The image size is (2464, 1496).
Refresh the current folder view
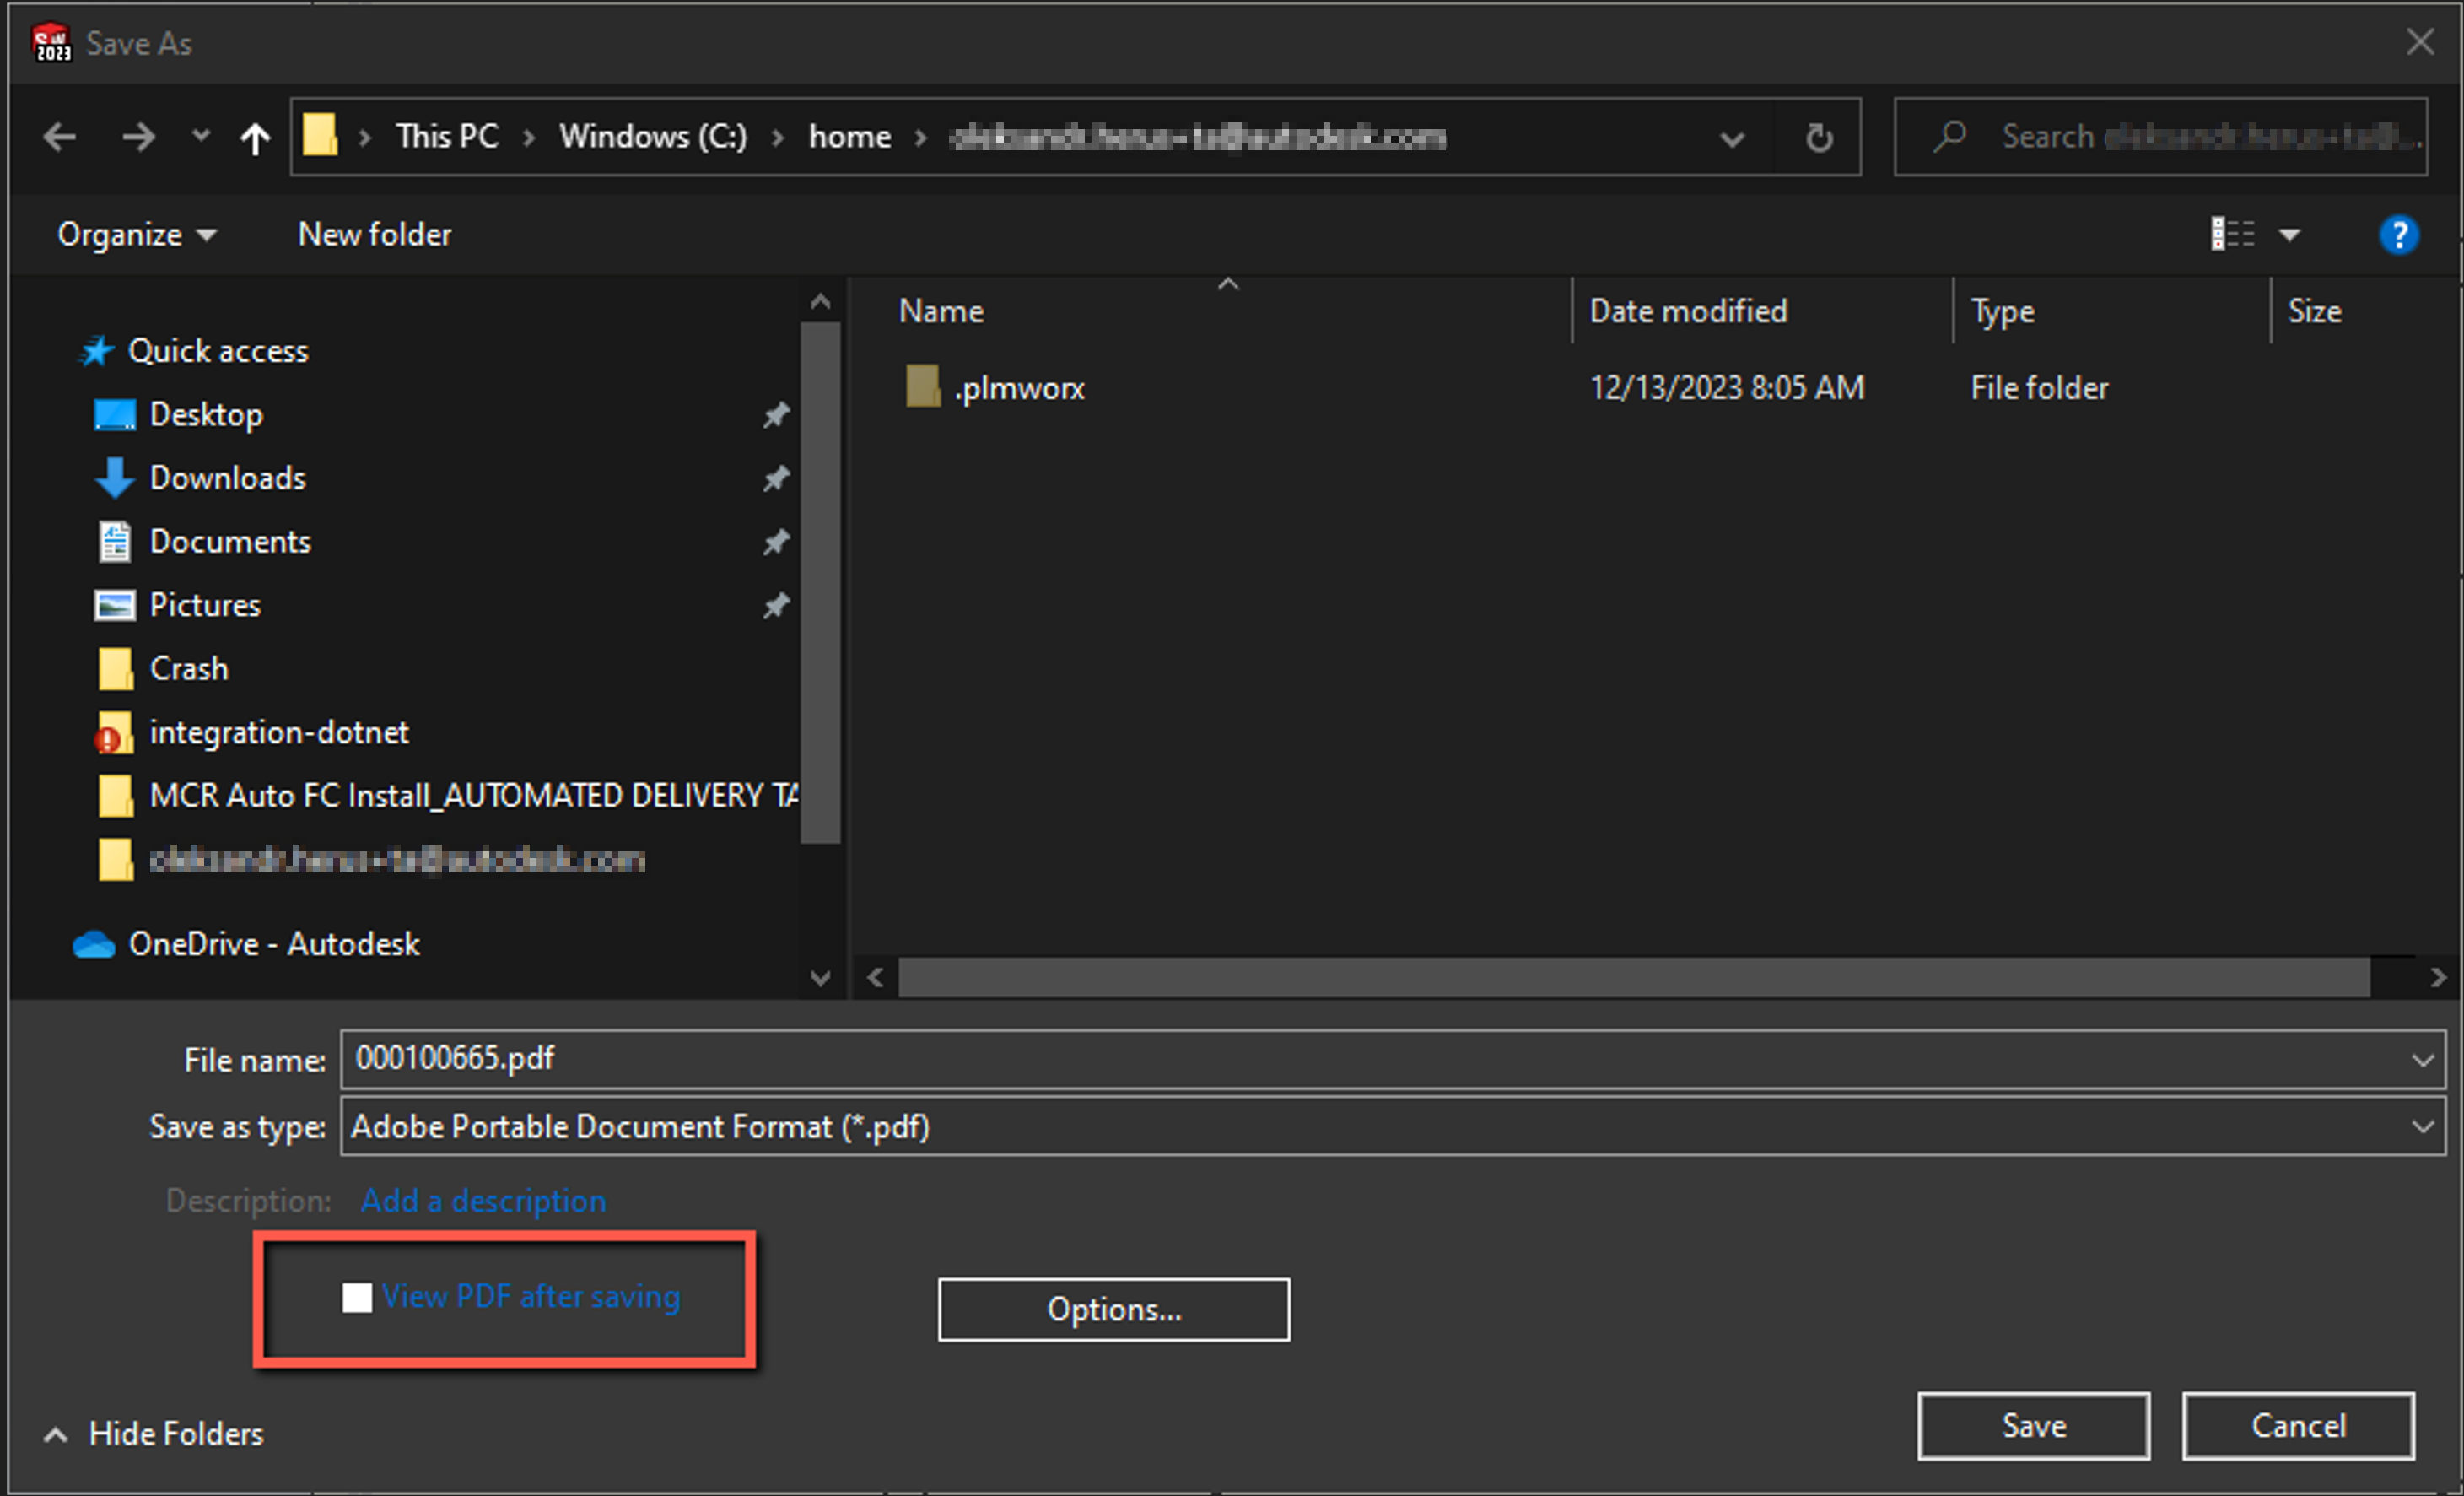click(x=1818, y=137)
